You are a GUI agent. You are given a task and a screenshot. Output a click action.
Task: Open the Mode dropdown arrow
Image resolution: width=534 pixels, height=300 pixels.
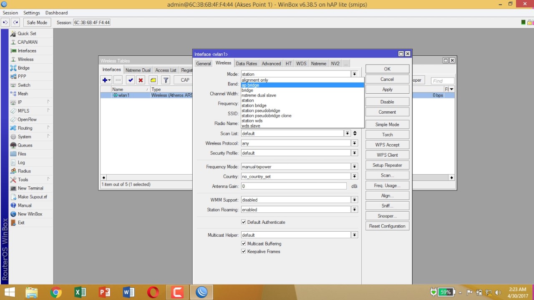[354, 74]
